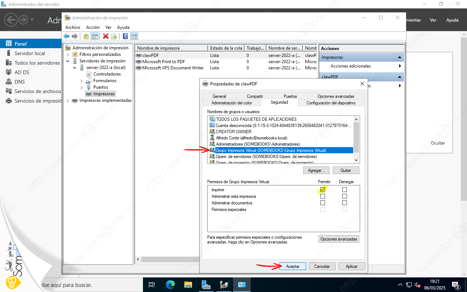Click the up-one-level folder toolbar icon
This screenshot has width=467, height=292.
pyautogui.click(x=86, y=36)
